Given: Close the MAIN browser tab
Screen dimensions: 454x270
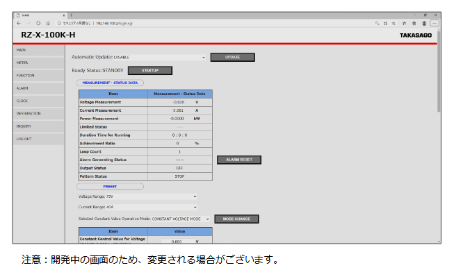Looking at the screenshot, I should coord(64,15).
